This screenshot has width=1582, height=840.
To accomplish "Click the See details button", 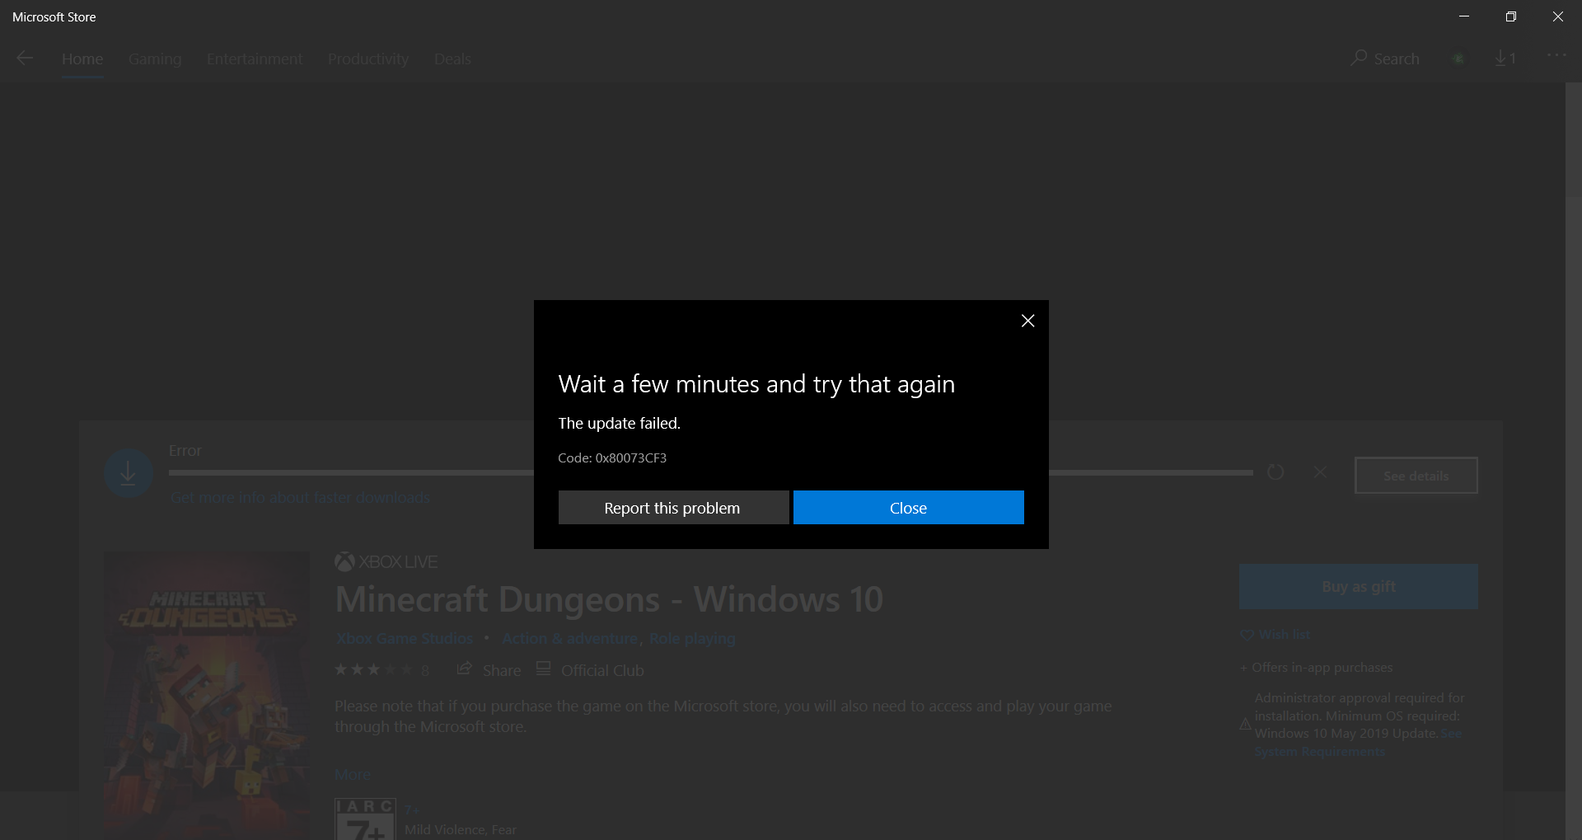I will 1416,476.
